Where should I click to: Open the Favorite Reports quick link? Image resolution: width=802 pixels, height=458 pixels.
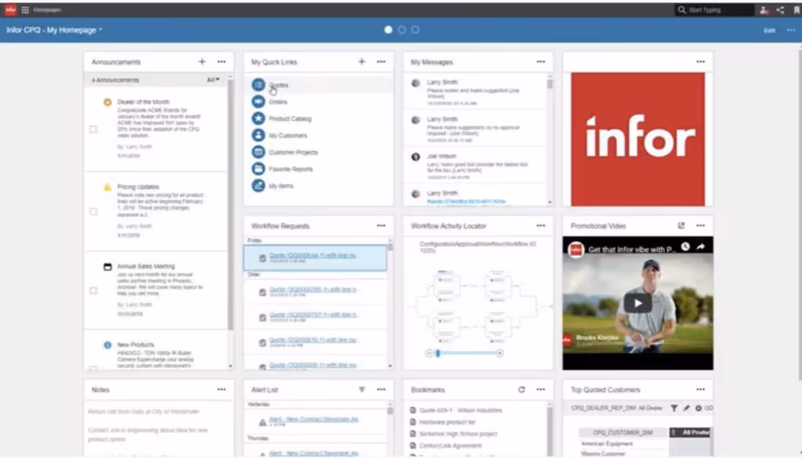[x=291, y=169]
